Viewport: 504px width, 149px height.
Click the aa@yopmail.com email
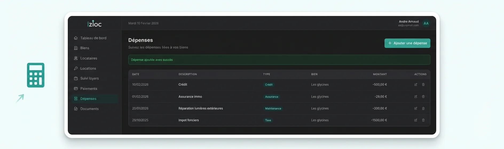(408, 26)
